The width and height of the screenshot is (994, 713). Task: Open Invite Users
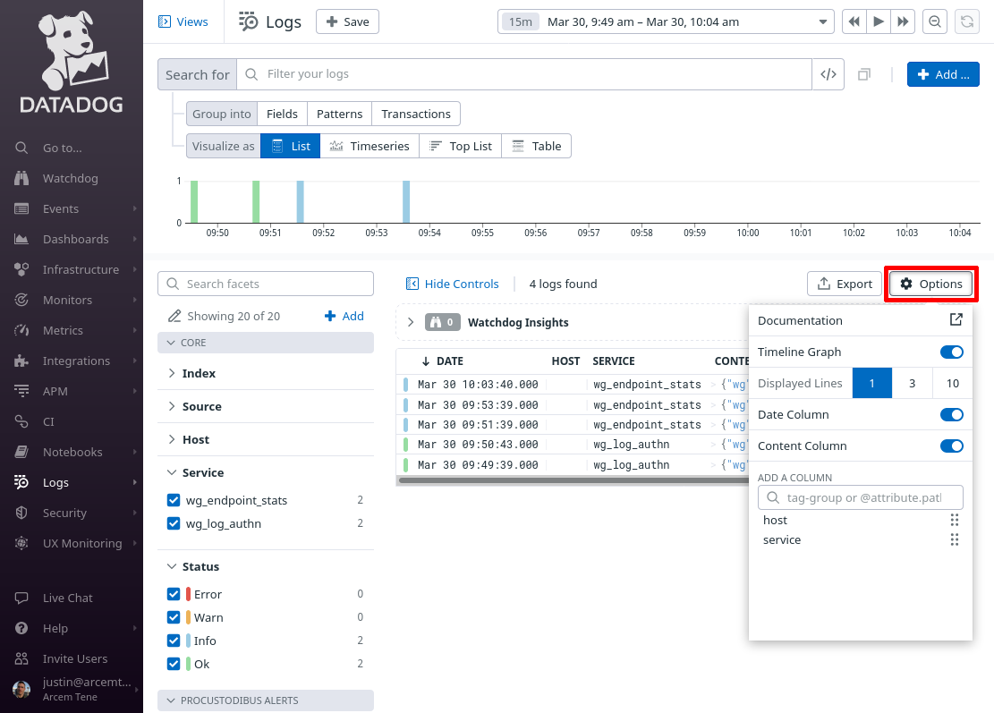(75, 658)
